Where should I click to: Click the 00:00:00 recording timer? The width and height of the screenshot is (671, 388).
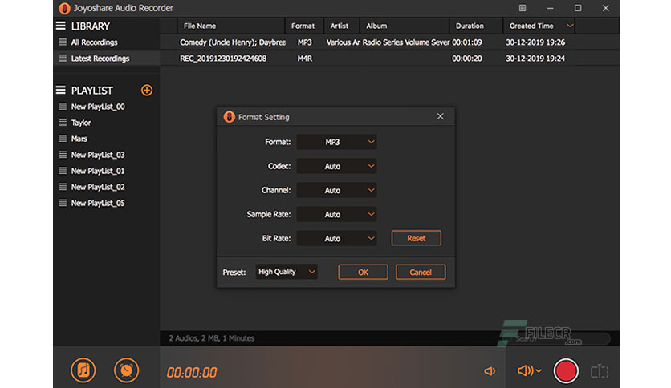tap(192, 372)
